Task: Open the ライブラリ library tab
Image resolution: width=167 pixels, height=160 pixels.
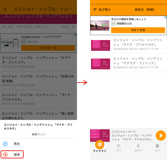Action: tap(100, 147)
